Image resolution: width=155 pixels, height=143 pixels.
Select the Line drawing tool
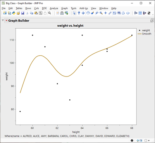coord(110,13)
